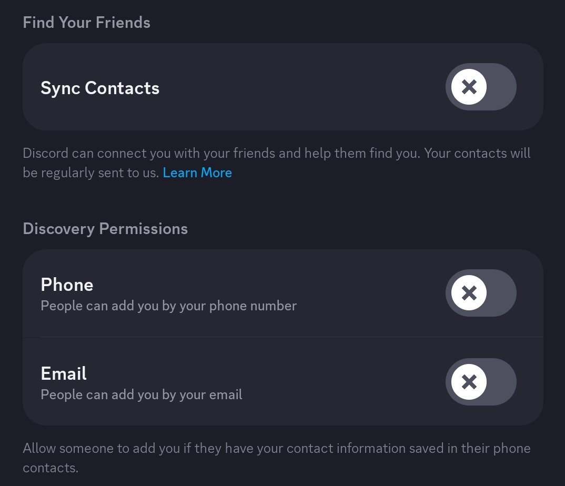The height and width of the screenshot is (486, 565).
Task: Open the Learn More link
Action: [197, 173]
